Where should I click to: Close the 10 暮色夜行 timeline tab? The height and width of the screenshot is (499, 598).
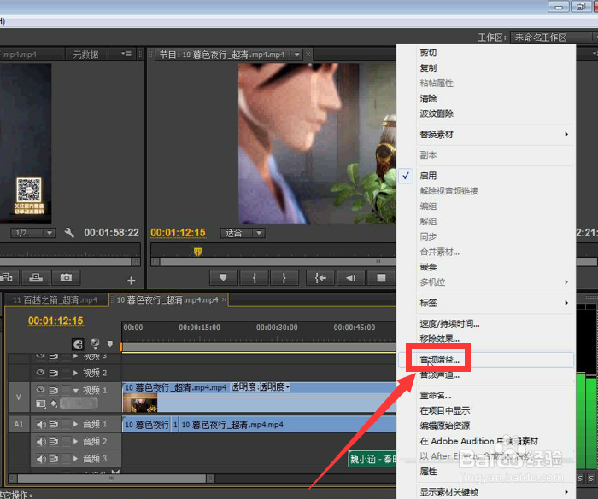point(224,299)
